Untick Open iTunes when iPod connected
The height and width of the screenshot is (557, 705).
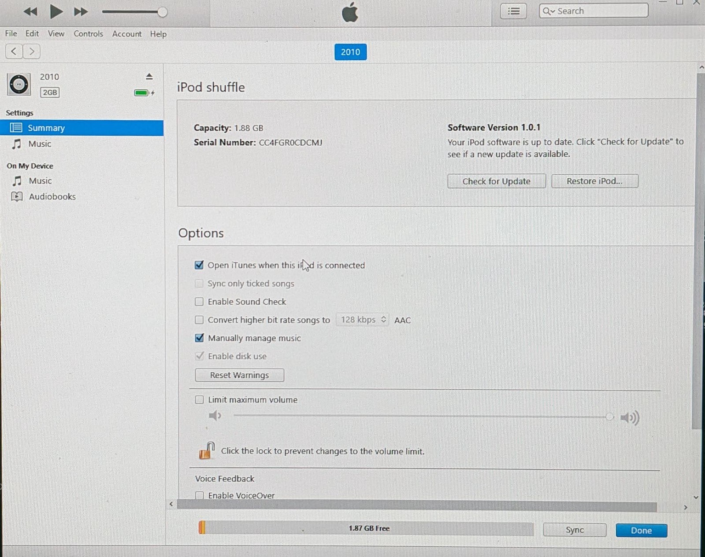pyautogui.click(x=199, y=265)
